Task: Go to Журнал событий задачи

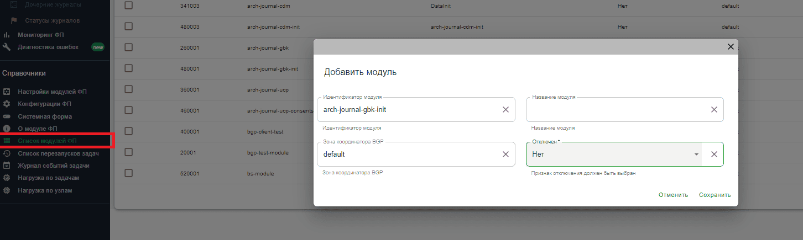Action: [53, 166]
